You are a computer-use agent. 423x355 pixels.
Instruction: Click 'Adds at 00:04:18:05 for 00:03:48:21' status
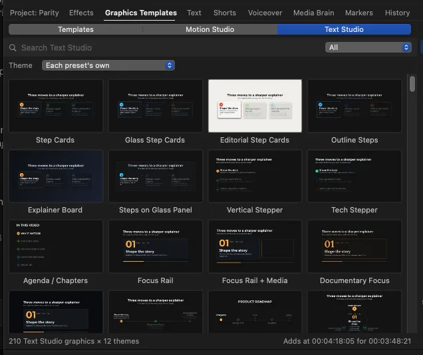click(347, 341)
